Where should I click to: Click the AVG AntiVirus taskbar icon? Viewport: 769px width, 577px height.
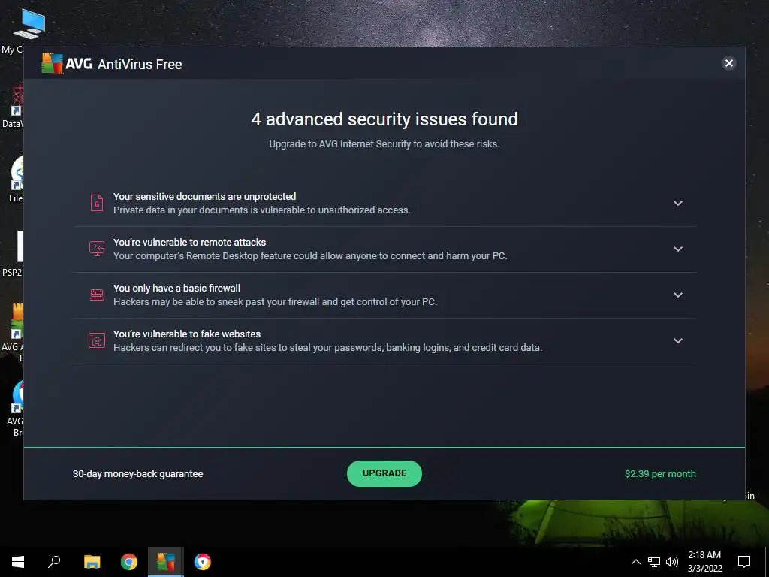pyautogui.click(x=166, y=562)
